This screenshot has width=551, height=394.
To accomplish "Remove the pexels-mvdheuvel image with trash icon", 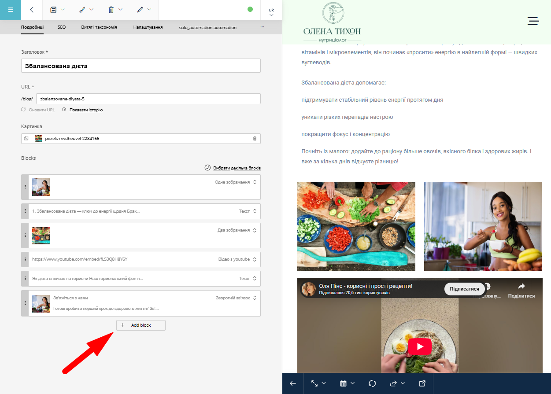I will 255,139.
